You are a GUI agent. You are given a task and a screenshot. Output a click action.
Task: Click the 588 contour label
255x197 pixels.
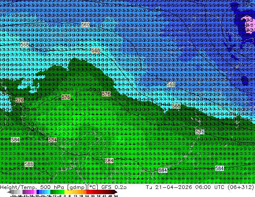point(29,164)
